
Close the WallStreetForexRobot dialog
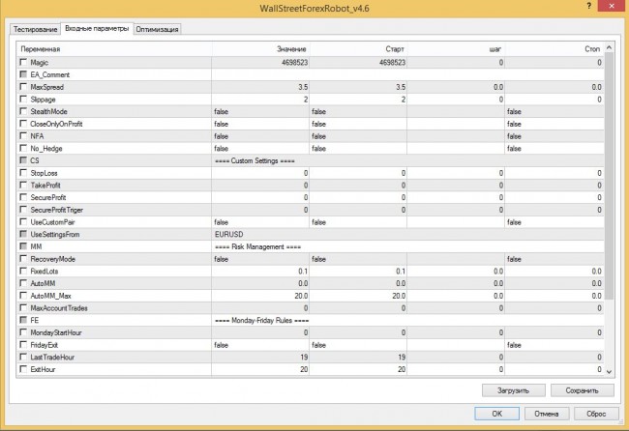click(612, 6)
